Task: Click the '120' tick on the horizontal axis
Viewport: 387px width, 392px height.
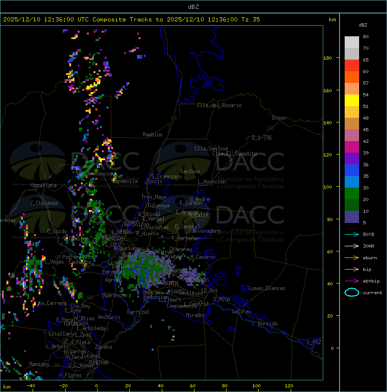Action: click(289, 386)
